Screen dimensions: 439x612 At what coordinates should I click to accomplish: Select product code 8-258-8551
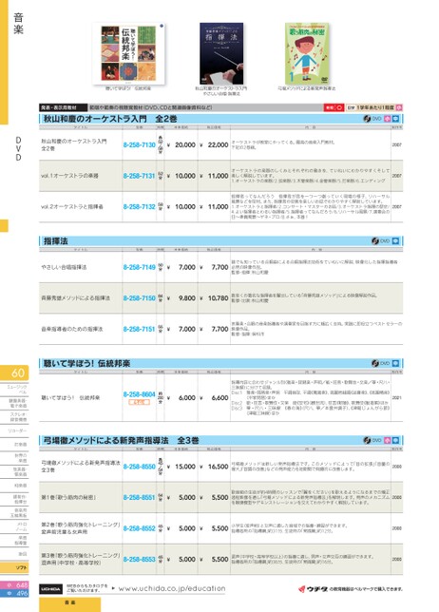click(140, 497)
